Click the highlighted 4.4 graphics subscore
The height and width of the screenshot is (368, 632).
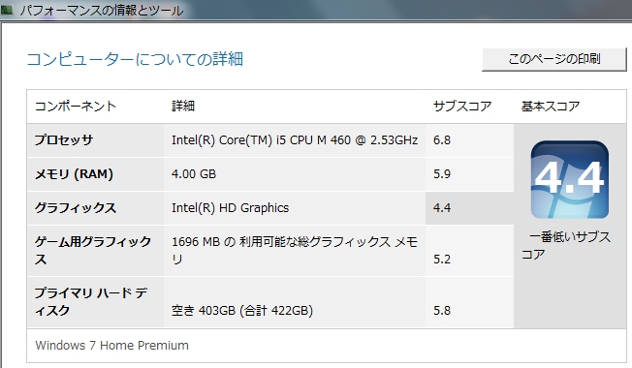pyautogui.click(x=442, y=208)
